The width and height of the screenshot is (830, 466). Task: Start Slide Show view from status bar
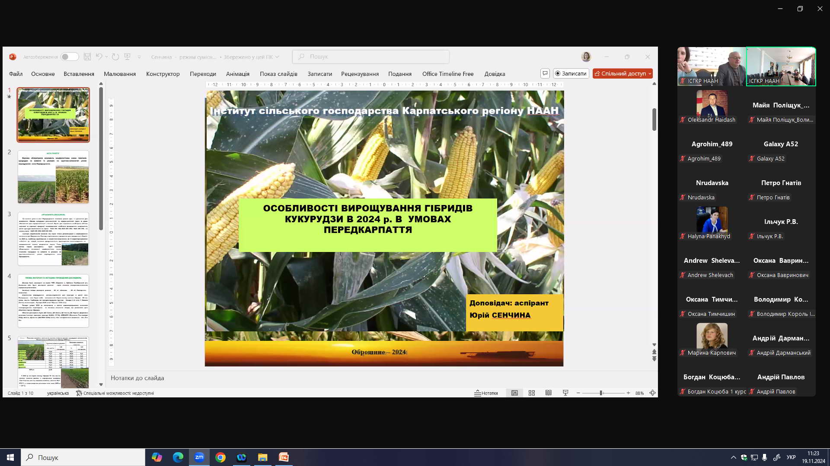pos(565,393)
